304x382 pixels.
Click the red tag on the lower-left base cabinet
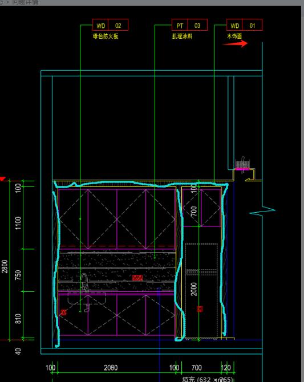click(x=63, y=312)
